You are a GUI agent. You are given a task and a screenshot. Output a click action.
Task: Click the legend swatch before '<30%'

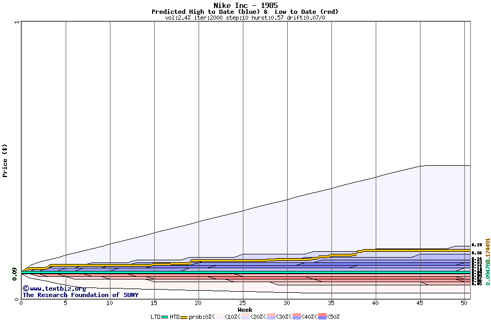point(271,317)
